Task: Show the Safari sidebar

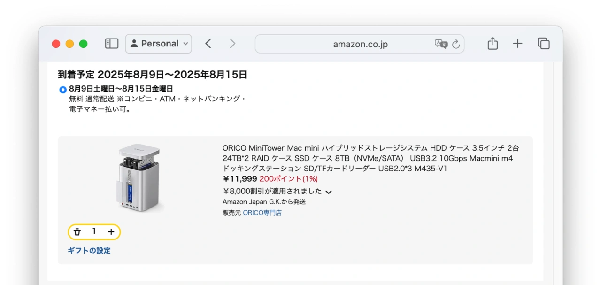Action: (111, 43)
